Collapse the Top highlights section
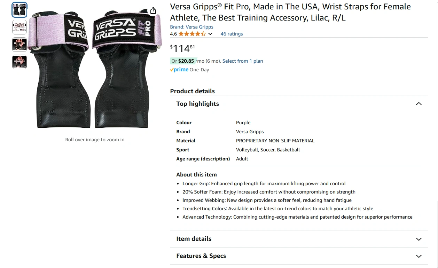The width and height of the screenshot is (438, 268). pyautogui.click(x=419, y=104)
